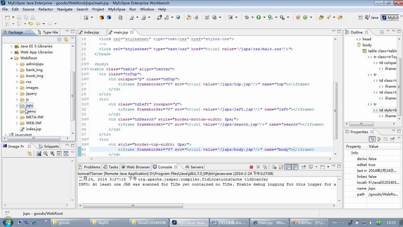This screenshot has width=403, height=227.
Task: Expand the jsps folder in tree
Action: tap(17, 105)
